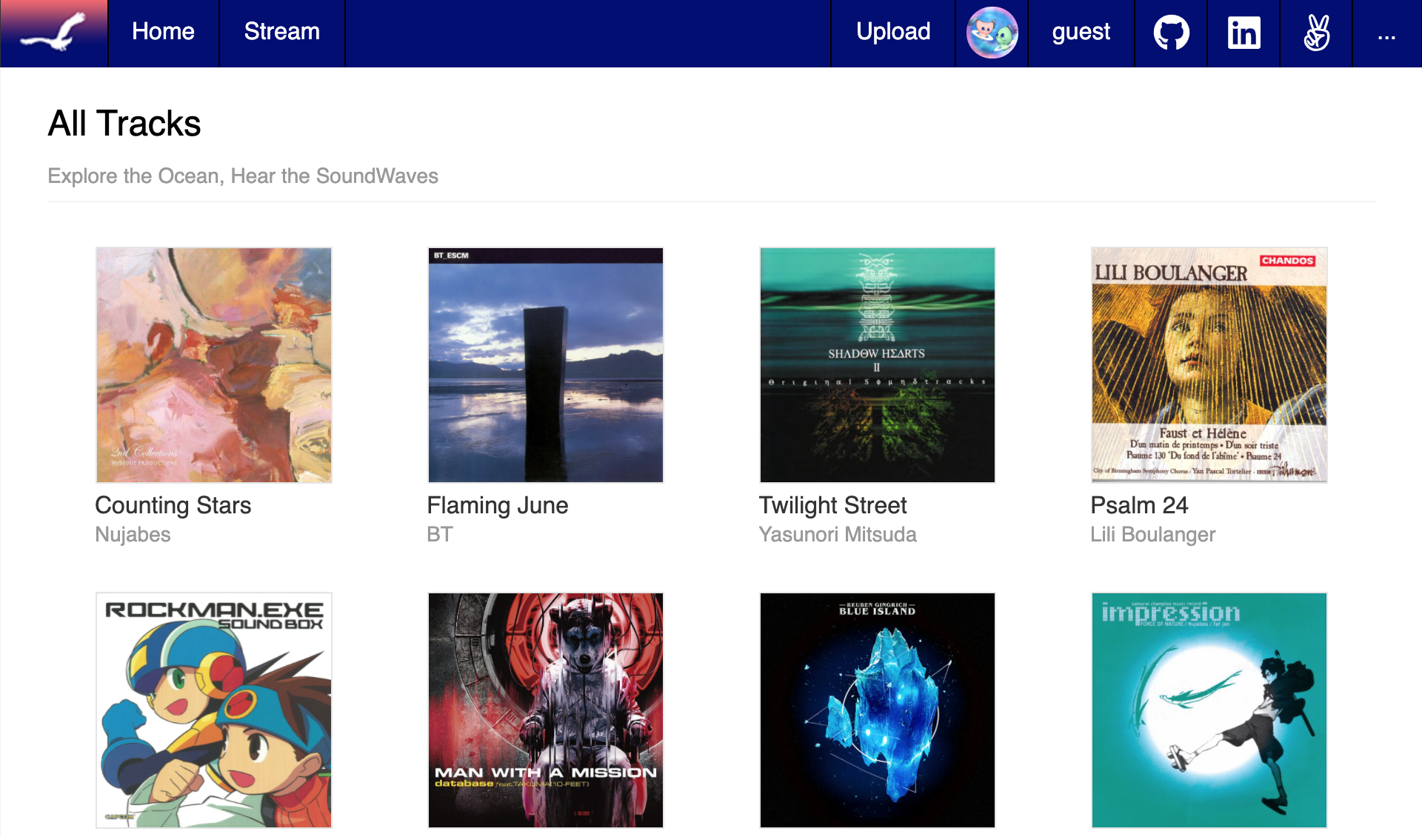1422x837 pixels.
Task: Click the Lili Boulanger album cover
Action: [1209, 365]
